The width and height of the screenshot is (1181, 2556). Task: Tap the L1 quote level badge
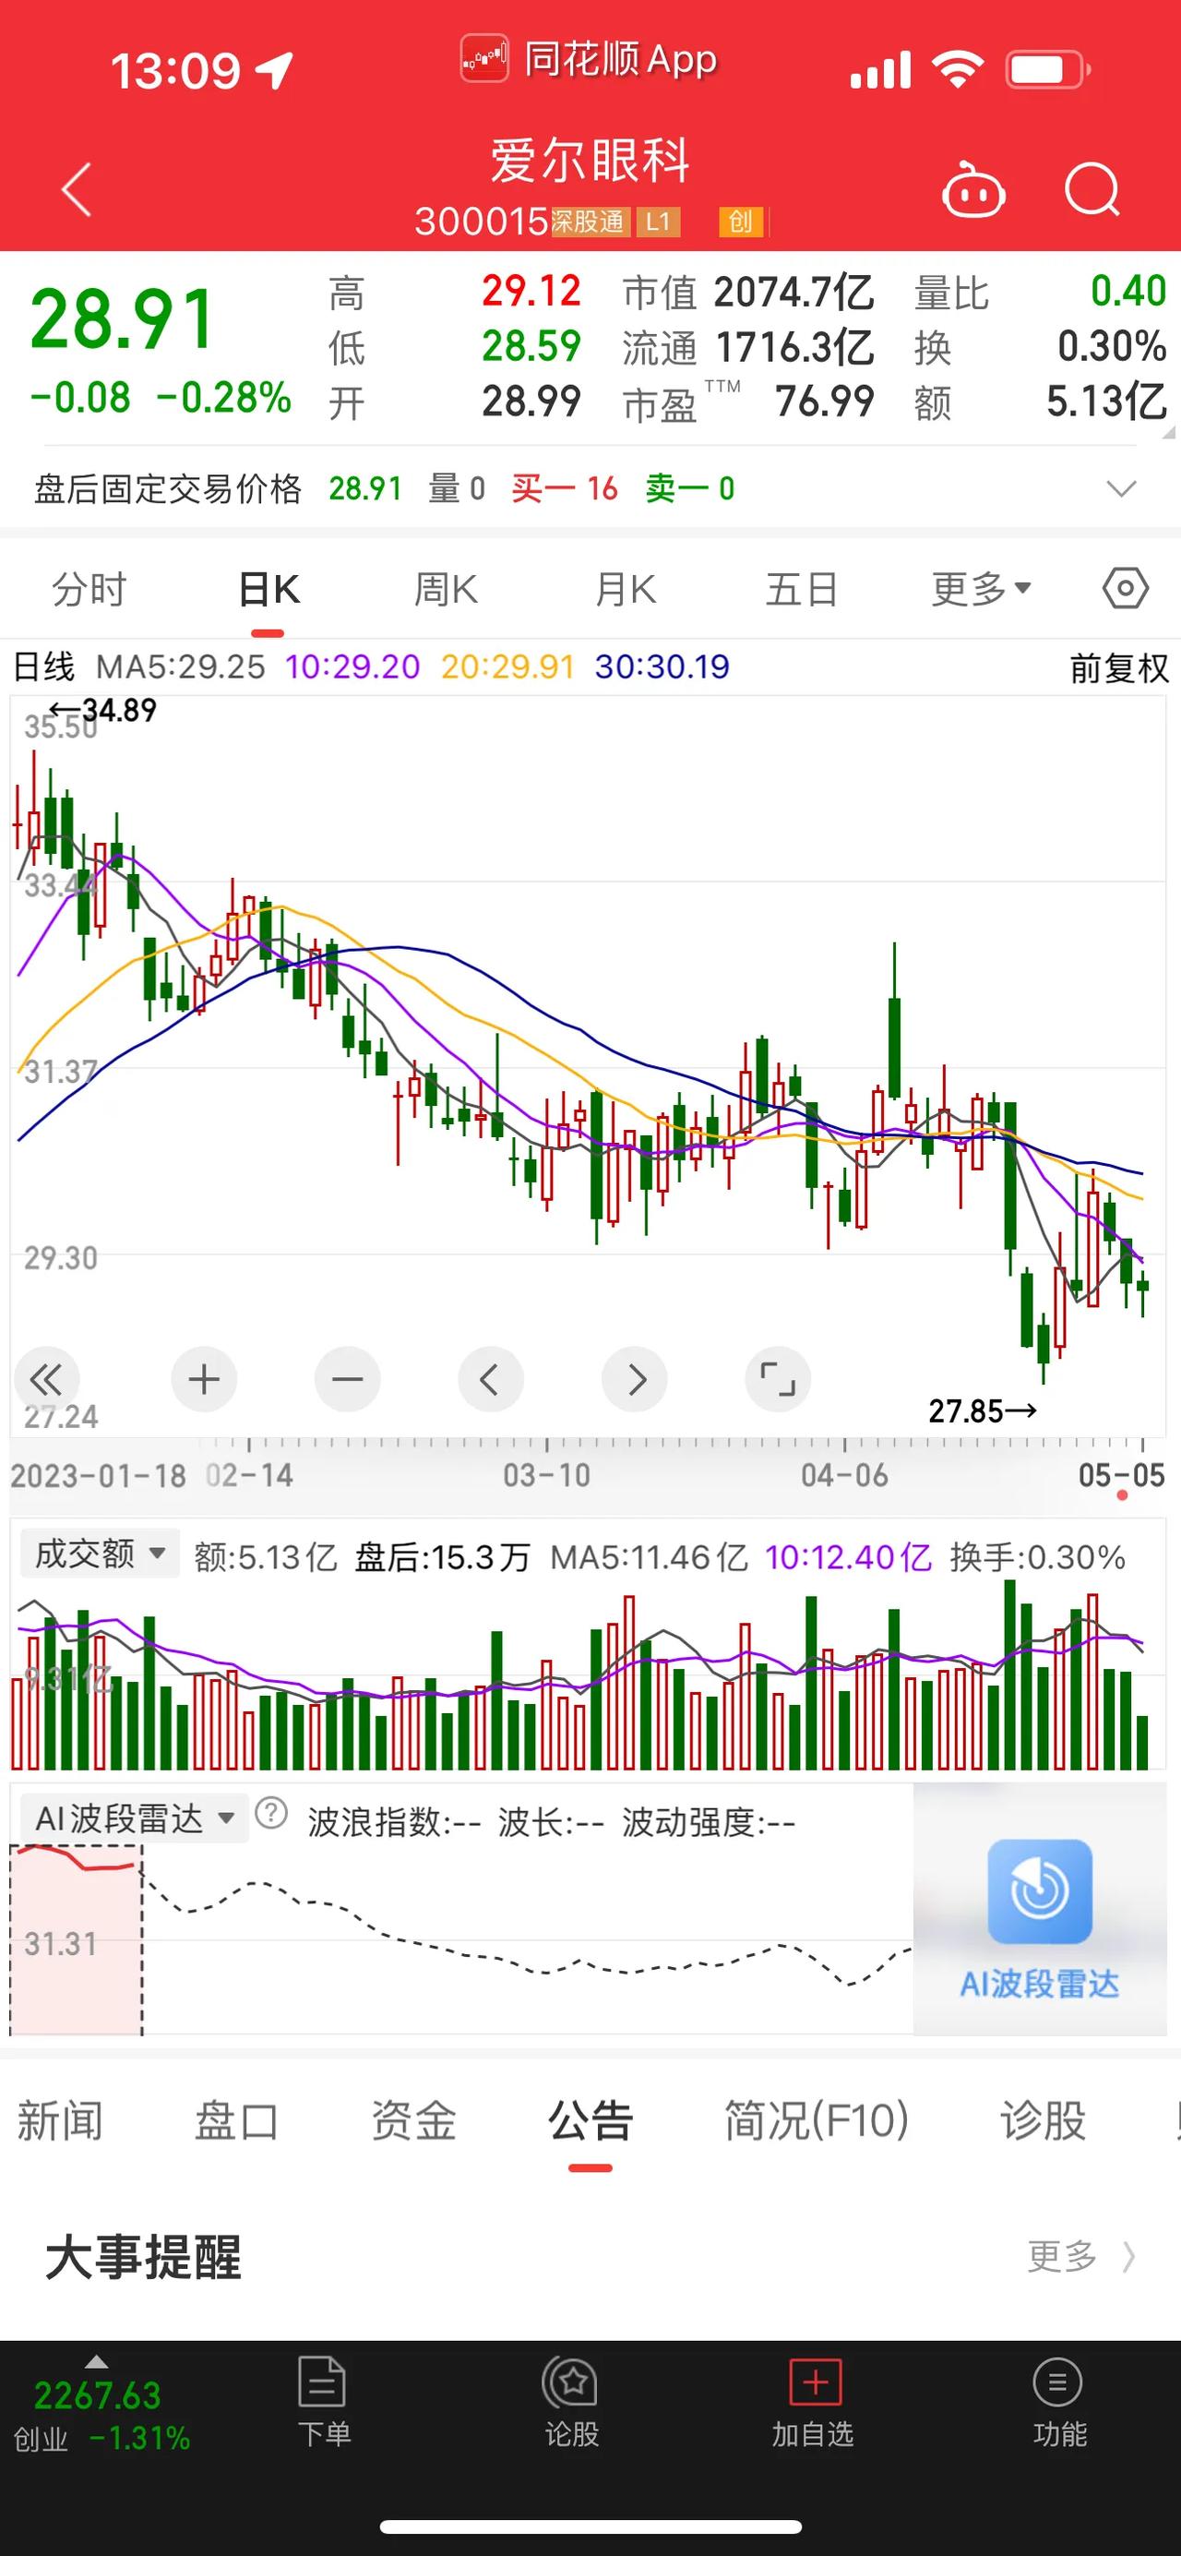tap(659, 222)
